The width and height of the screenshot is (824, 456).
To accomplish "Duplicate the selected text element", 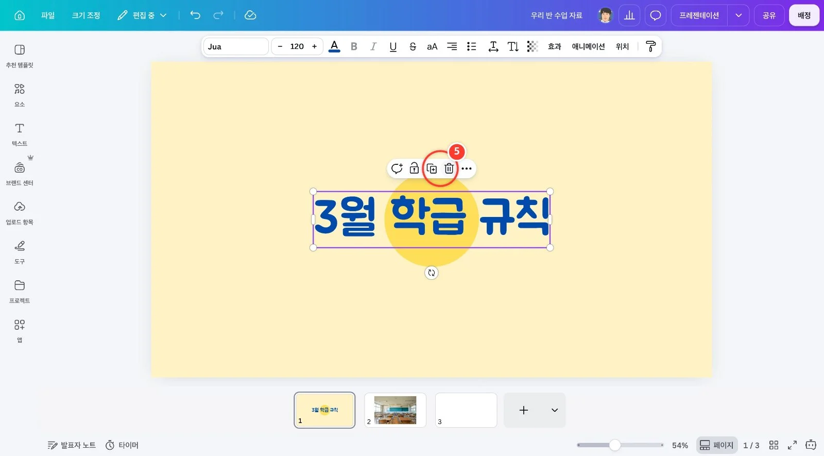I will (x=432, y=168).
